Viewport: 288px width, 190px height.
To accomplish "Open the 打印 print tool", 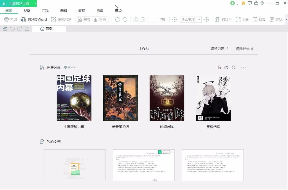I will pos(10,20).
